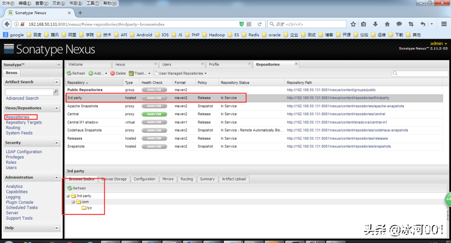
Task: Open the Tools menu 工具(T)
Action: tap(93, 3)
